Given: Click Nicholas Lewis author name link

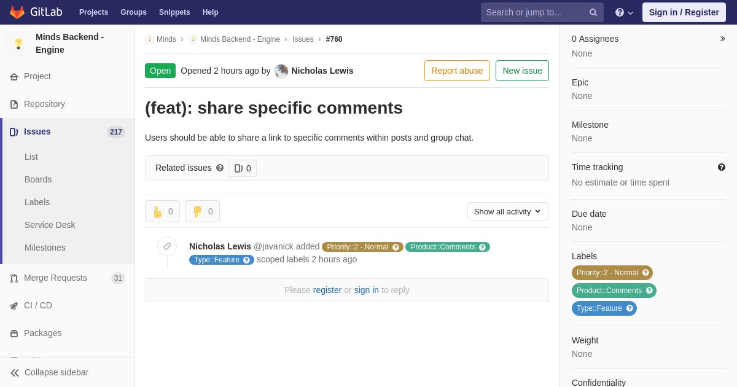Looking at the screenshot, I should 322,71.
